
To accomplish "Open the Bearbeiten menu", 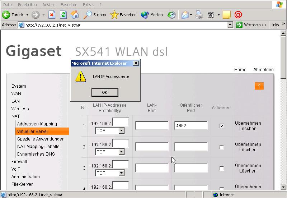I will pyautogui.click(x=27, y=5).
